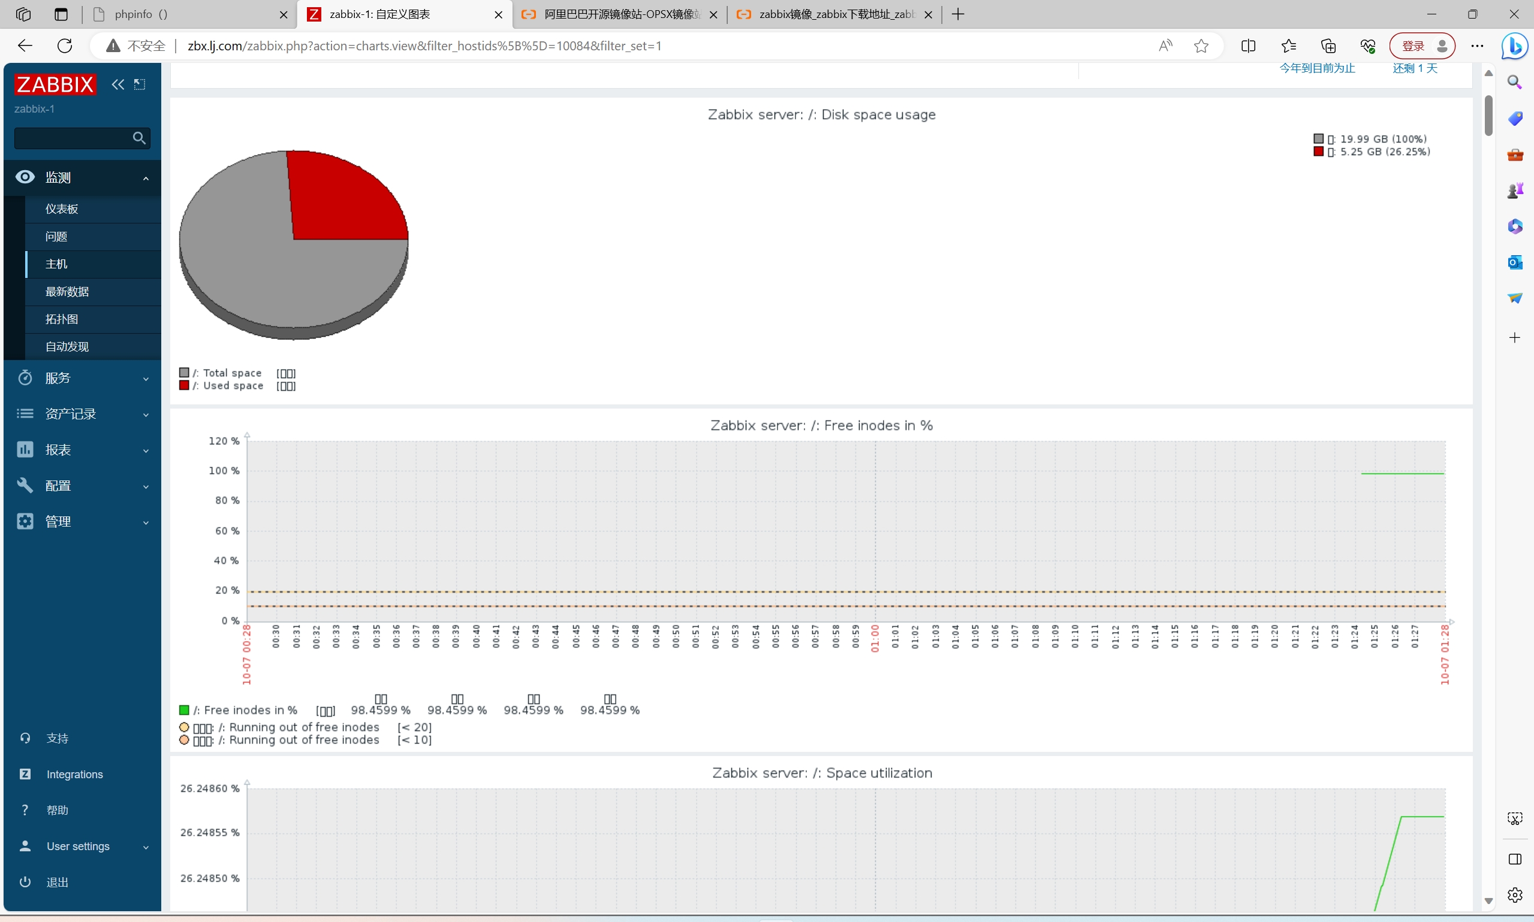
Task: Click the ZABBIX logo
Action: tap(55, 84)
